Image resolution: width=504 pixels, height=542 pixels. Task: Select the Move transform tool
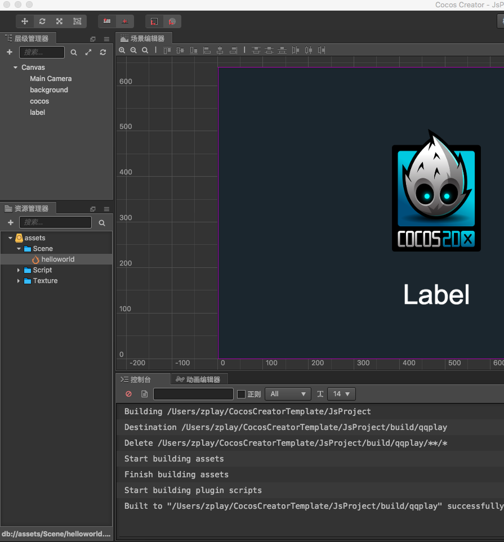[x=25, y=21]
